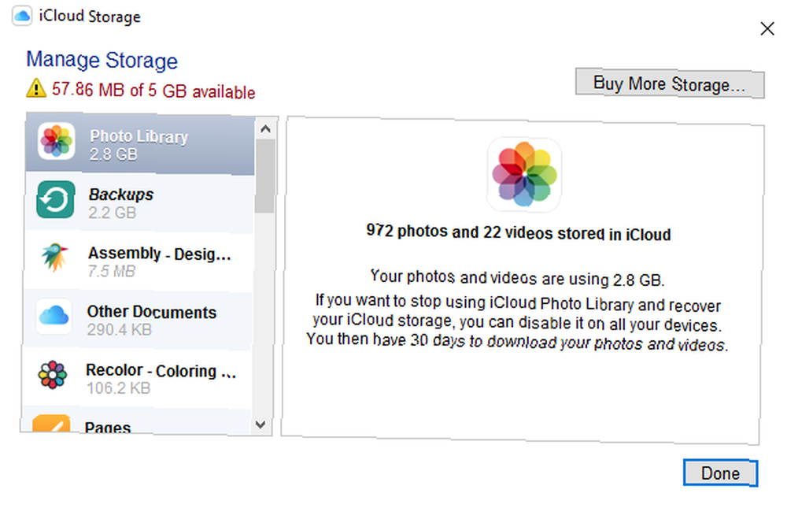Select the Pages item in list
This screenshot has height=508, width=787.
click(135, 421)
